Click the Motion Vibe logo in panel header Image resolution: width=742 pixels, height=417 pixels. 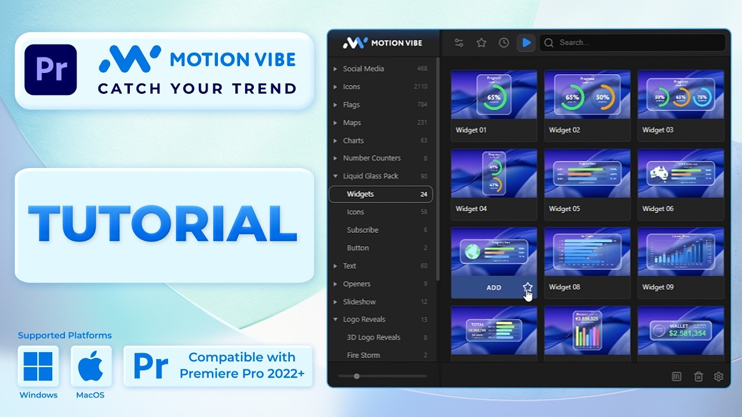[383, 43]
